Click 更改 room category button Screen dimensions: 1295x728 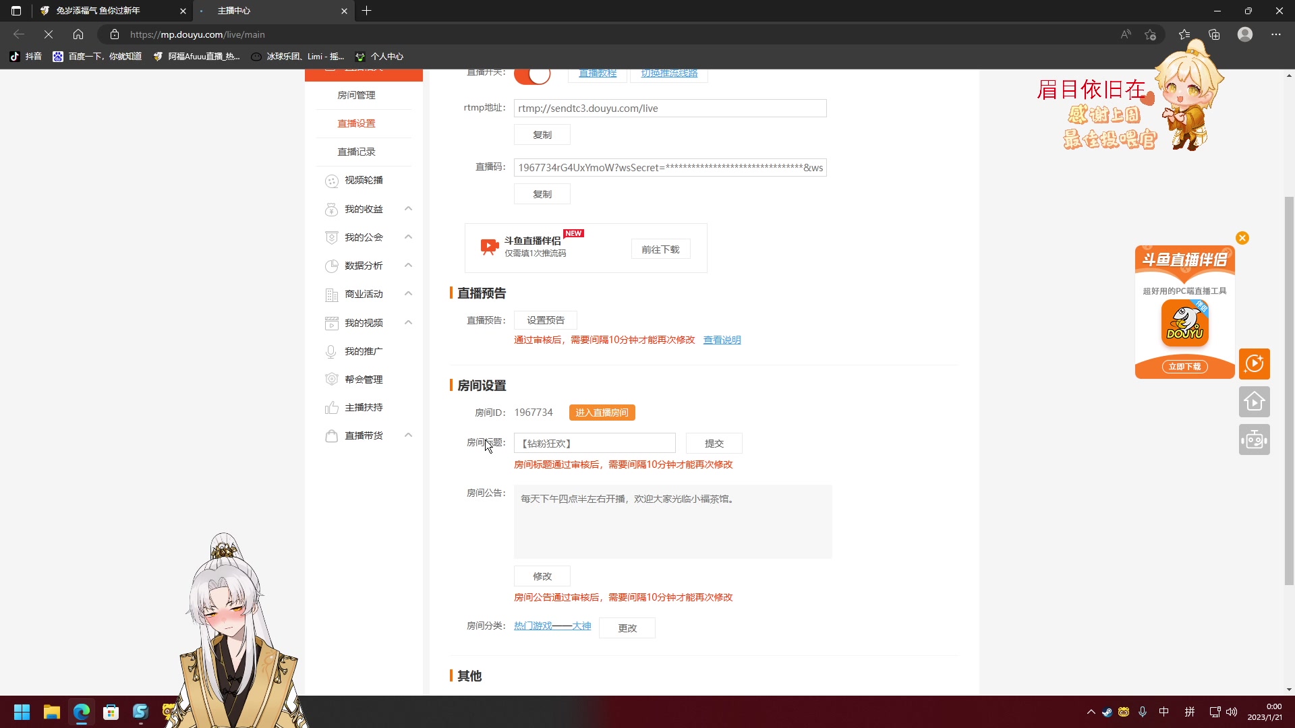[627, 628]
